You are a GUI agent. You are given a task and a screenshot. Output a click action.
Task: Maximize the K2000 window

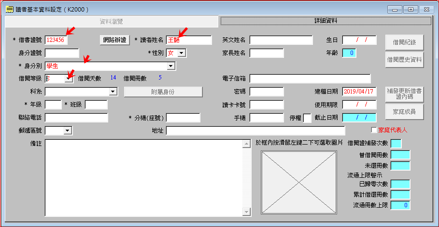tap(411, 10)
